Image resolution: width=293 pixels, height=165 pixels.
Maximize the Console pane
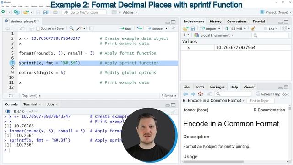point(174,105)
